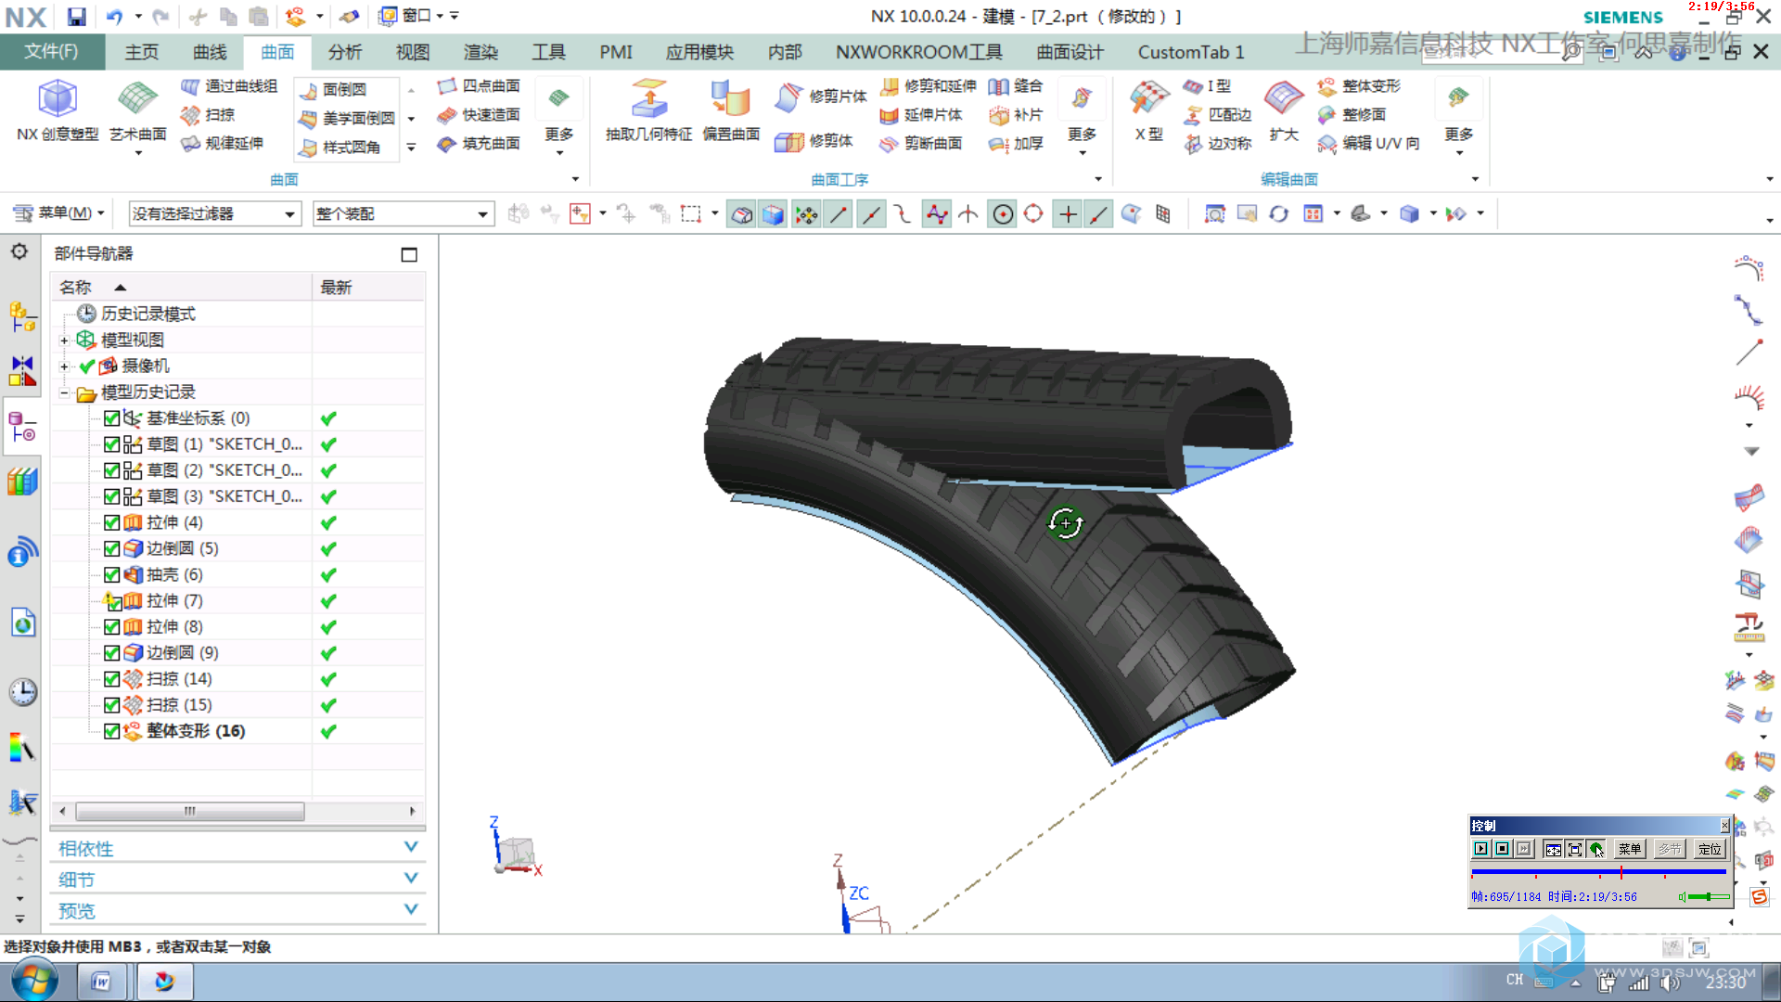Expand 摄像机 tree node

click(64, 366)
